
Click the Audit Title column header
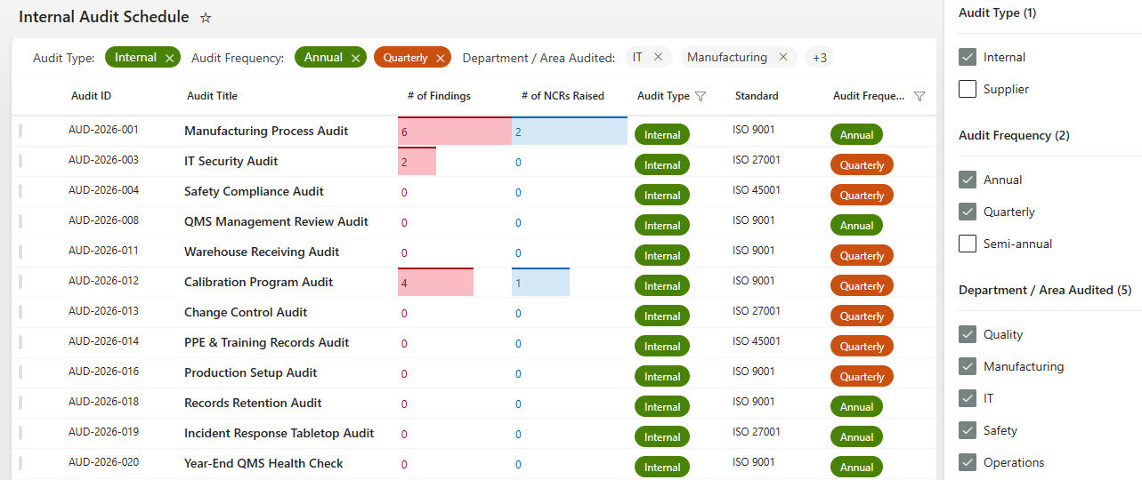212,96
